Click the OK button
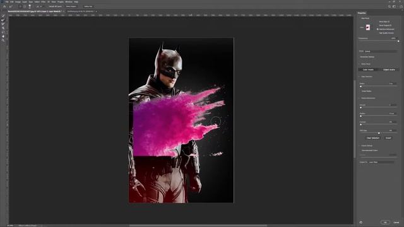404x227 pixels. 385,223
